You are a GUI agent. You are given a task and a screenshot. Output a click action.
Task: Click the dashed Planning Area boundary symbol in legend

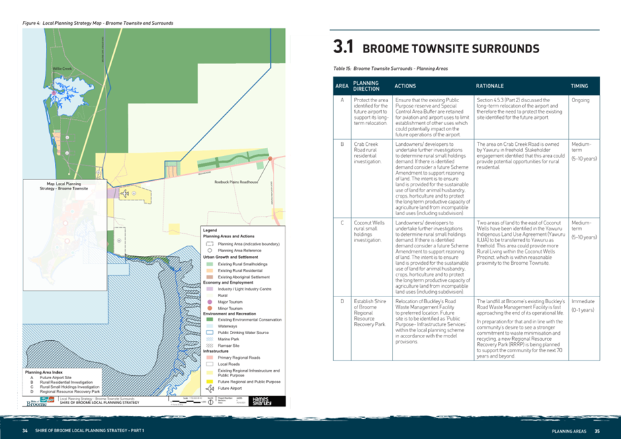(210, 244)
